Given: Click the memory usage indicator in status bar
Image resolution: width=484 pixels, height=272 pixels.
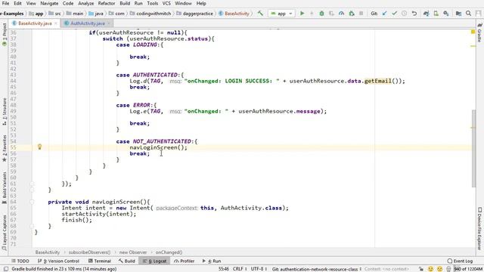Looking at the screenshot, I should click(467, 269).
